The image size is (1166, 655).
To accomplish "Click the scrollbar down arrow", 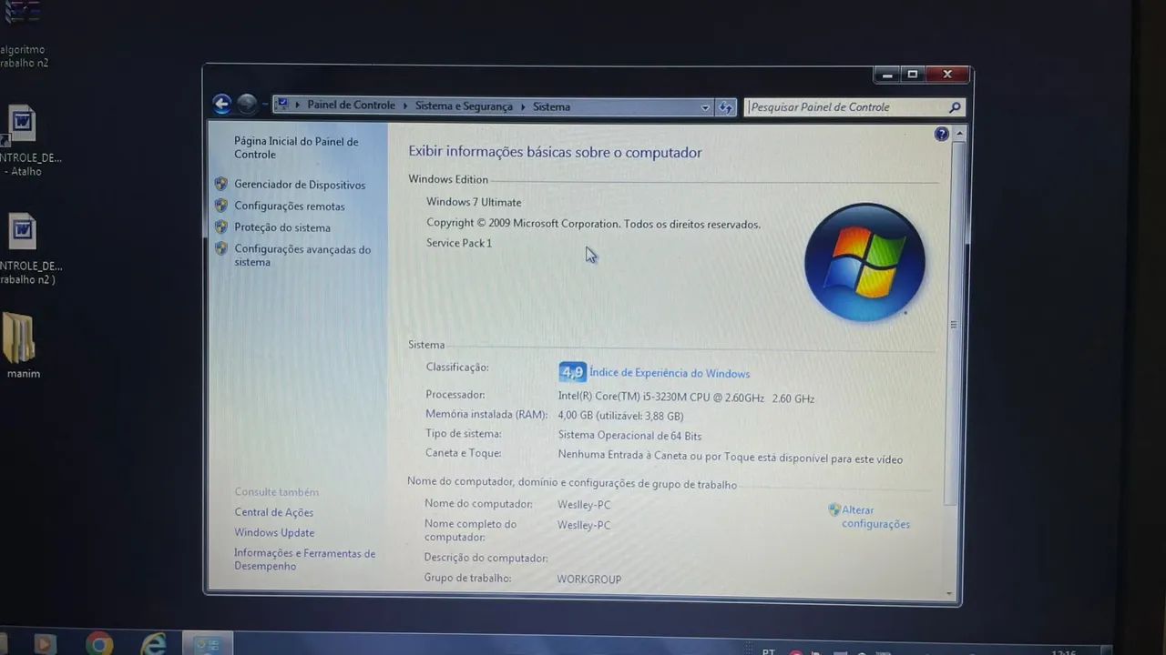I will [x=950, y=594].
